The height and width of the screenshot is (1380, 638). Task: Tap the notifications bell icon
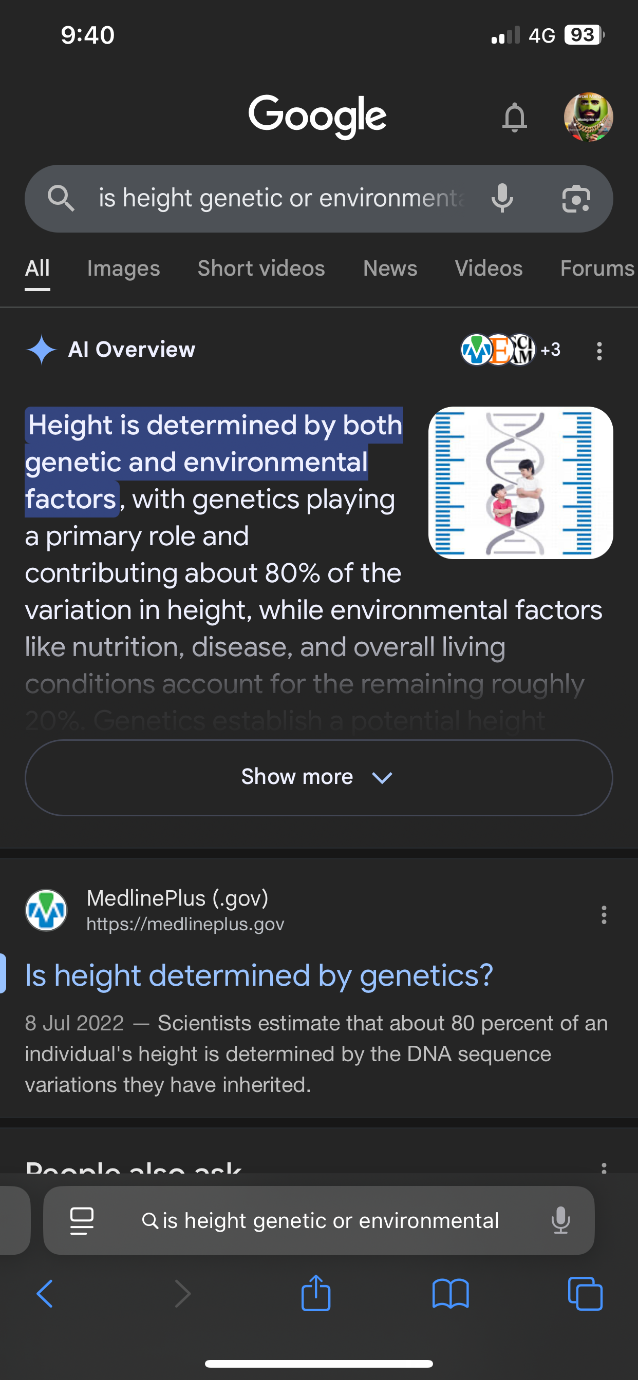pyautogui.click(x=514, y=117)
